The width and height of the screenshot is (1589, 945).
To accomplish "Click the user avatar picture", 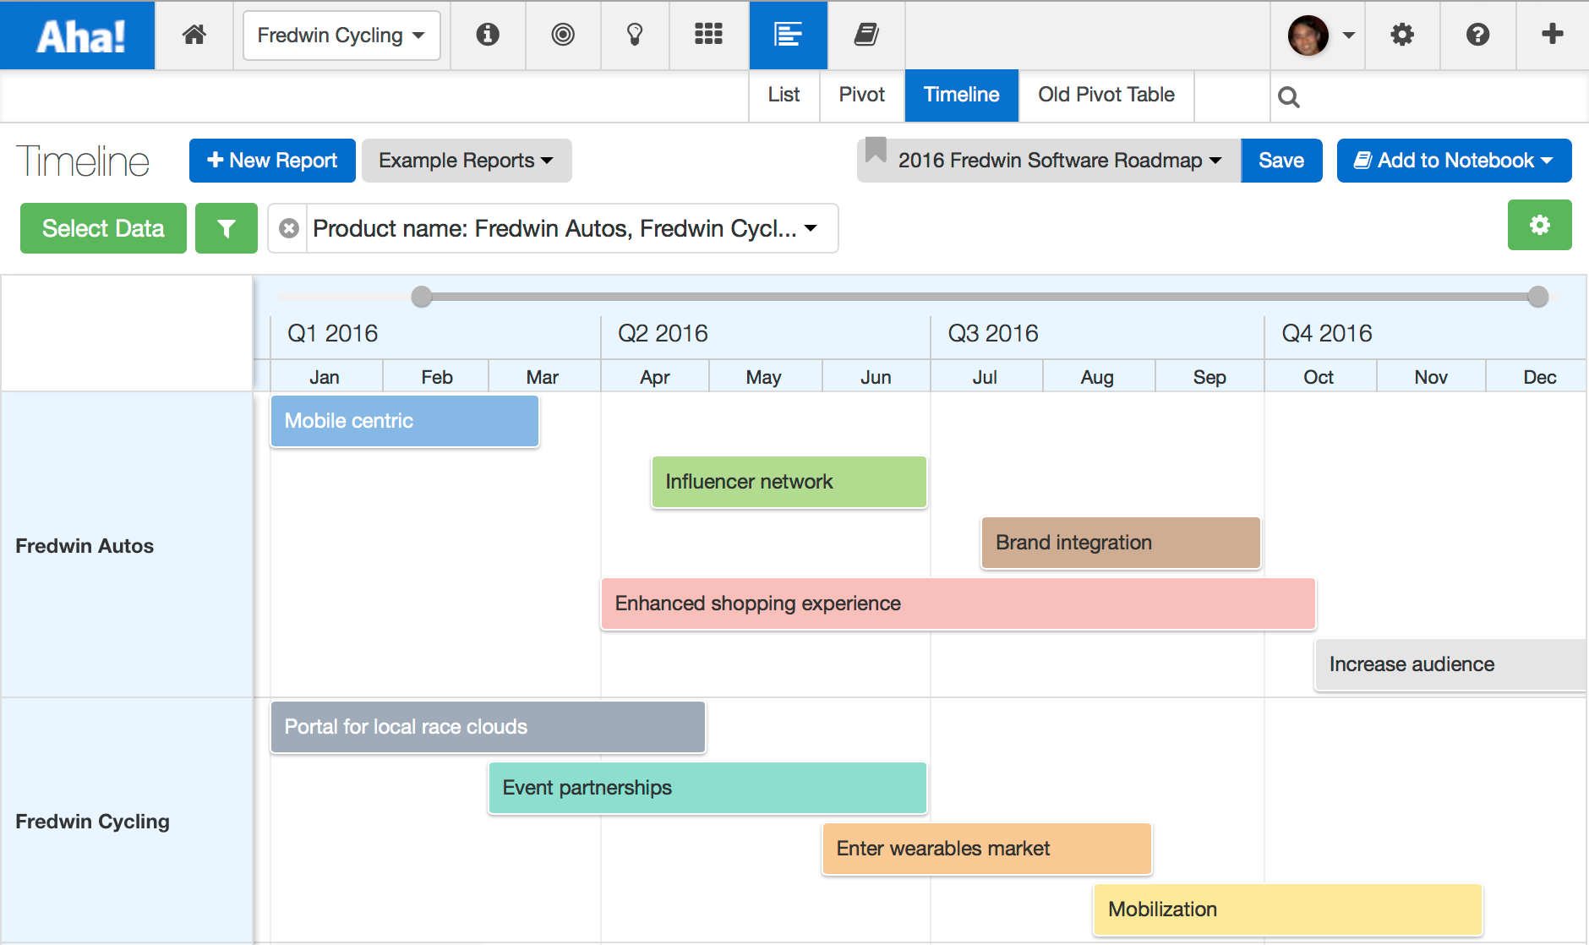I will [x=1308, y=36].
